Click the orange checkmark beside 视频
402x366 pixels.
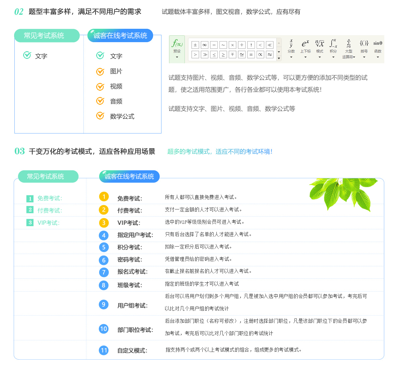(100, 86)
